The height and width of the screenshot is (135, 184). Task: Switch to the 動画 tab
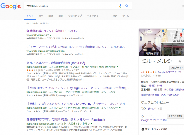[x=61, y=16]
